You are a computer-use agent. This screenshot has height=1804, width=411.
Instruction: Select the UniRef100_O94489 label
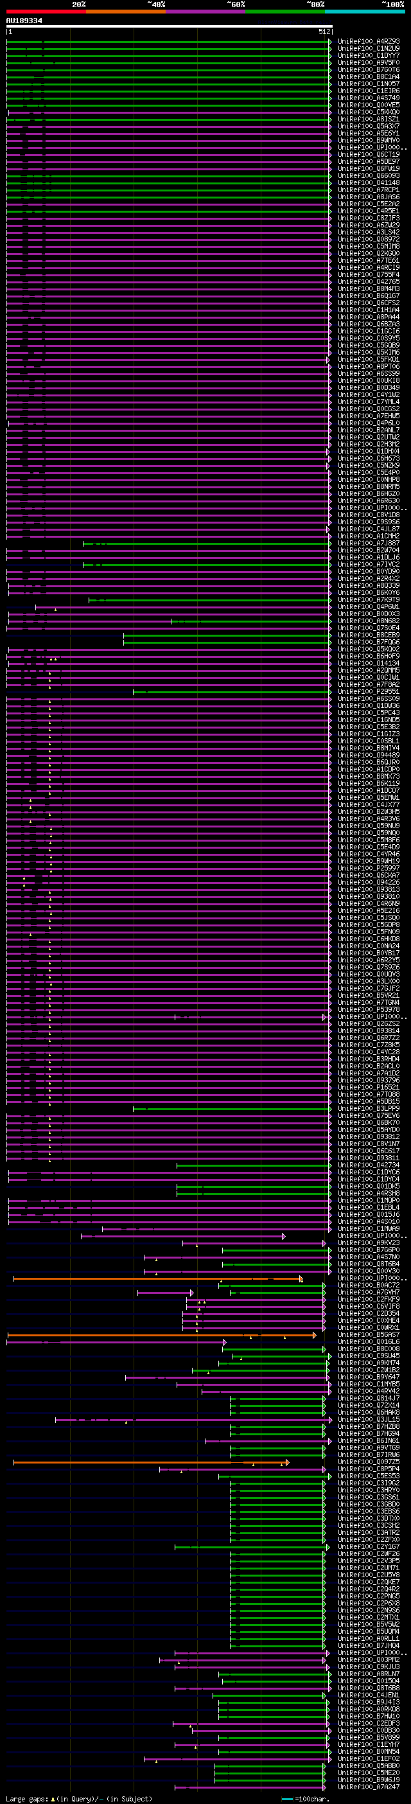pos(369,756)
